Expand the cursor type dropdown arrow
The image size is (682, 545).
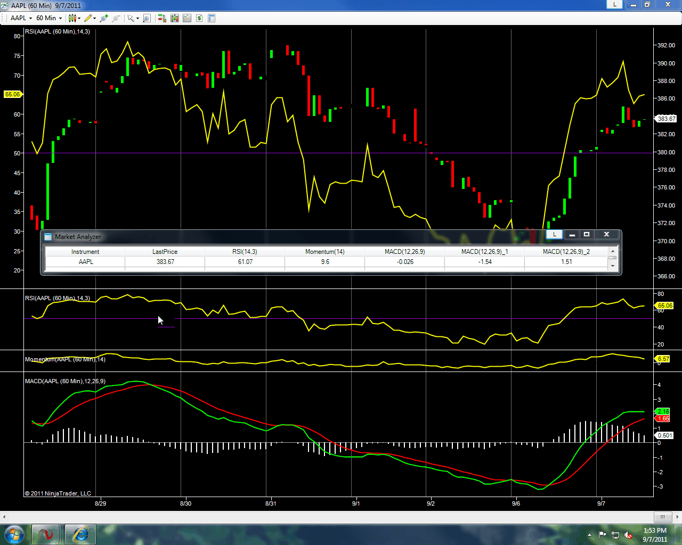click(x=137, y=18)
